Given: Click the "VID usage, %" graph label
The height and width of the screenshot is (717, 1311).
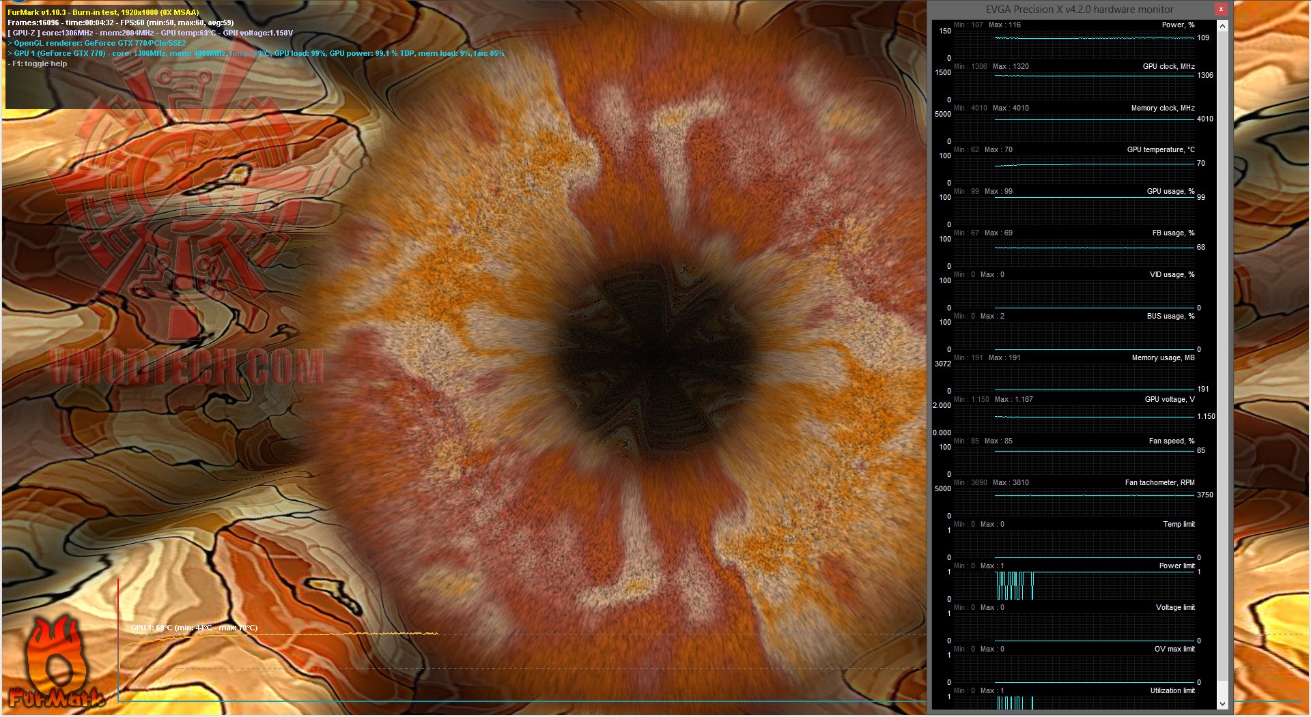Looking at the screenshot, I should tap(1172, 274).
